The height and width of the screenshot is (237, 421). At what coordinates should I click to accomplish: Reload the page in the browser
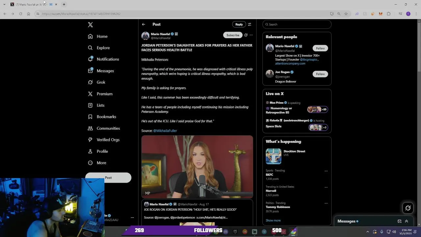20,14
